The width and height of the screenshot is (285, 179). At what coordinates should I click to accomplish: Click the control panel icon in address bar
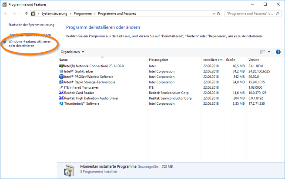point(33,13)
